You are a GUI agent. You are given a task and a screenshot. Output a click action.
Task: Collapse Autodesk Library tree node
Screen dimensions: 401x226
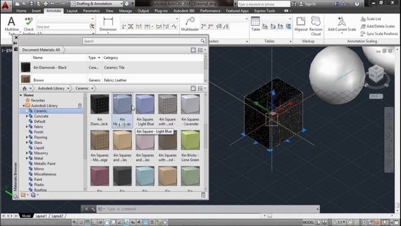pos(24,105)
